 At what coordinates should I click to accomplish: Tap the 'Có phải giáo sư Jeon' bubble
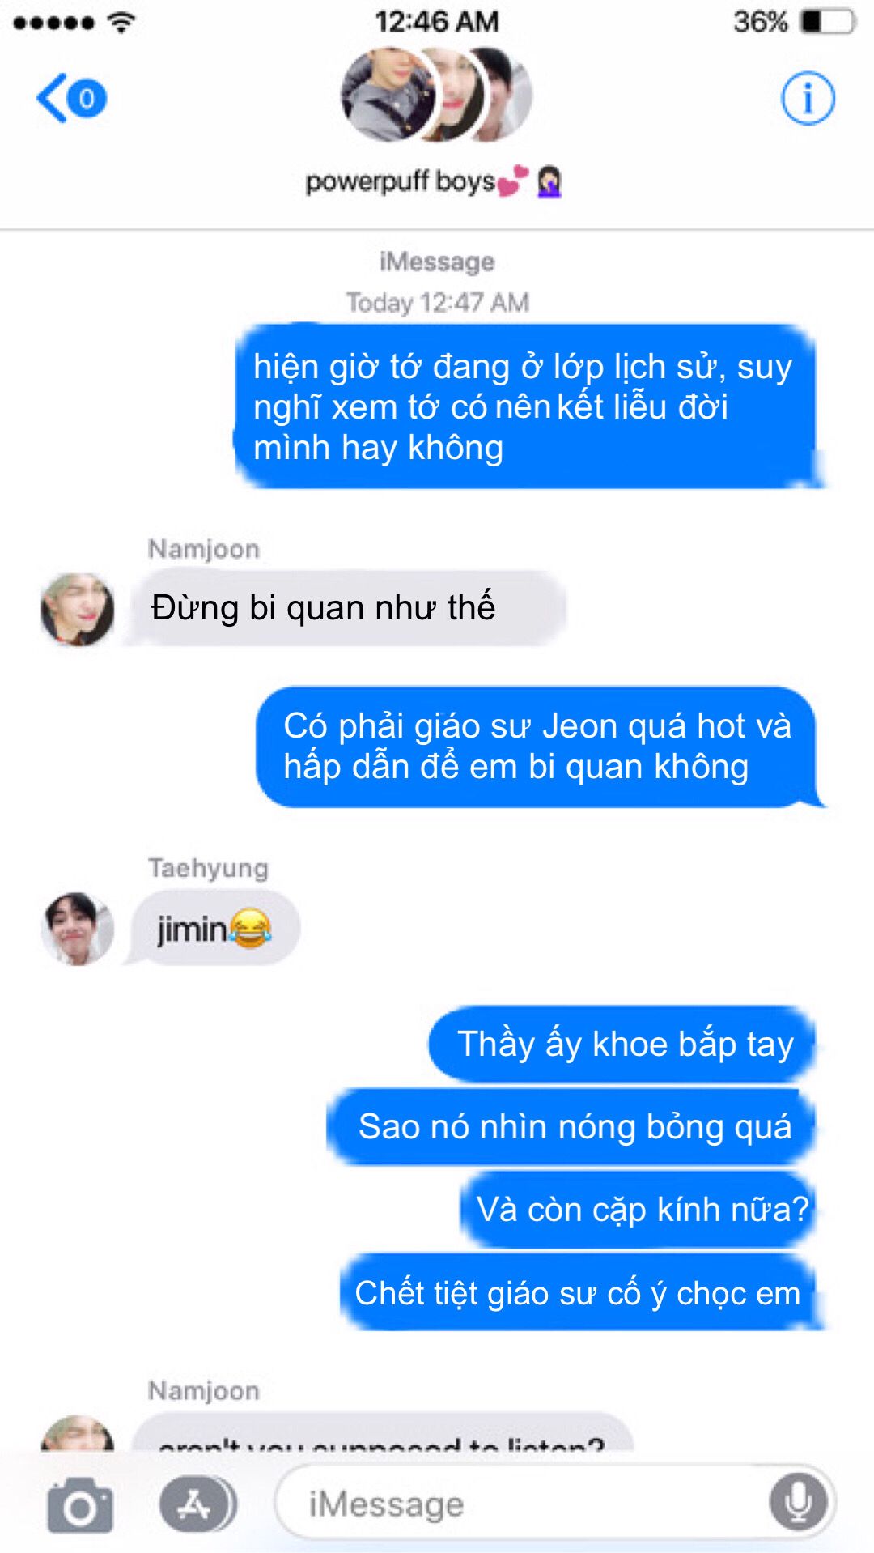click(x=538, y=747)
